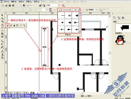
Task: Click the red CorelDRAW launcher icon
Action: [x=63, y=6]
